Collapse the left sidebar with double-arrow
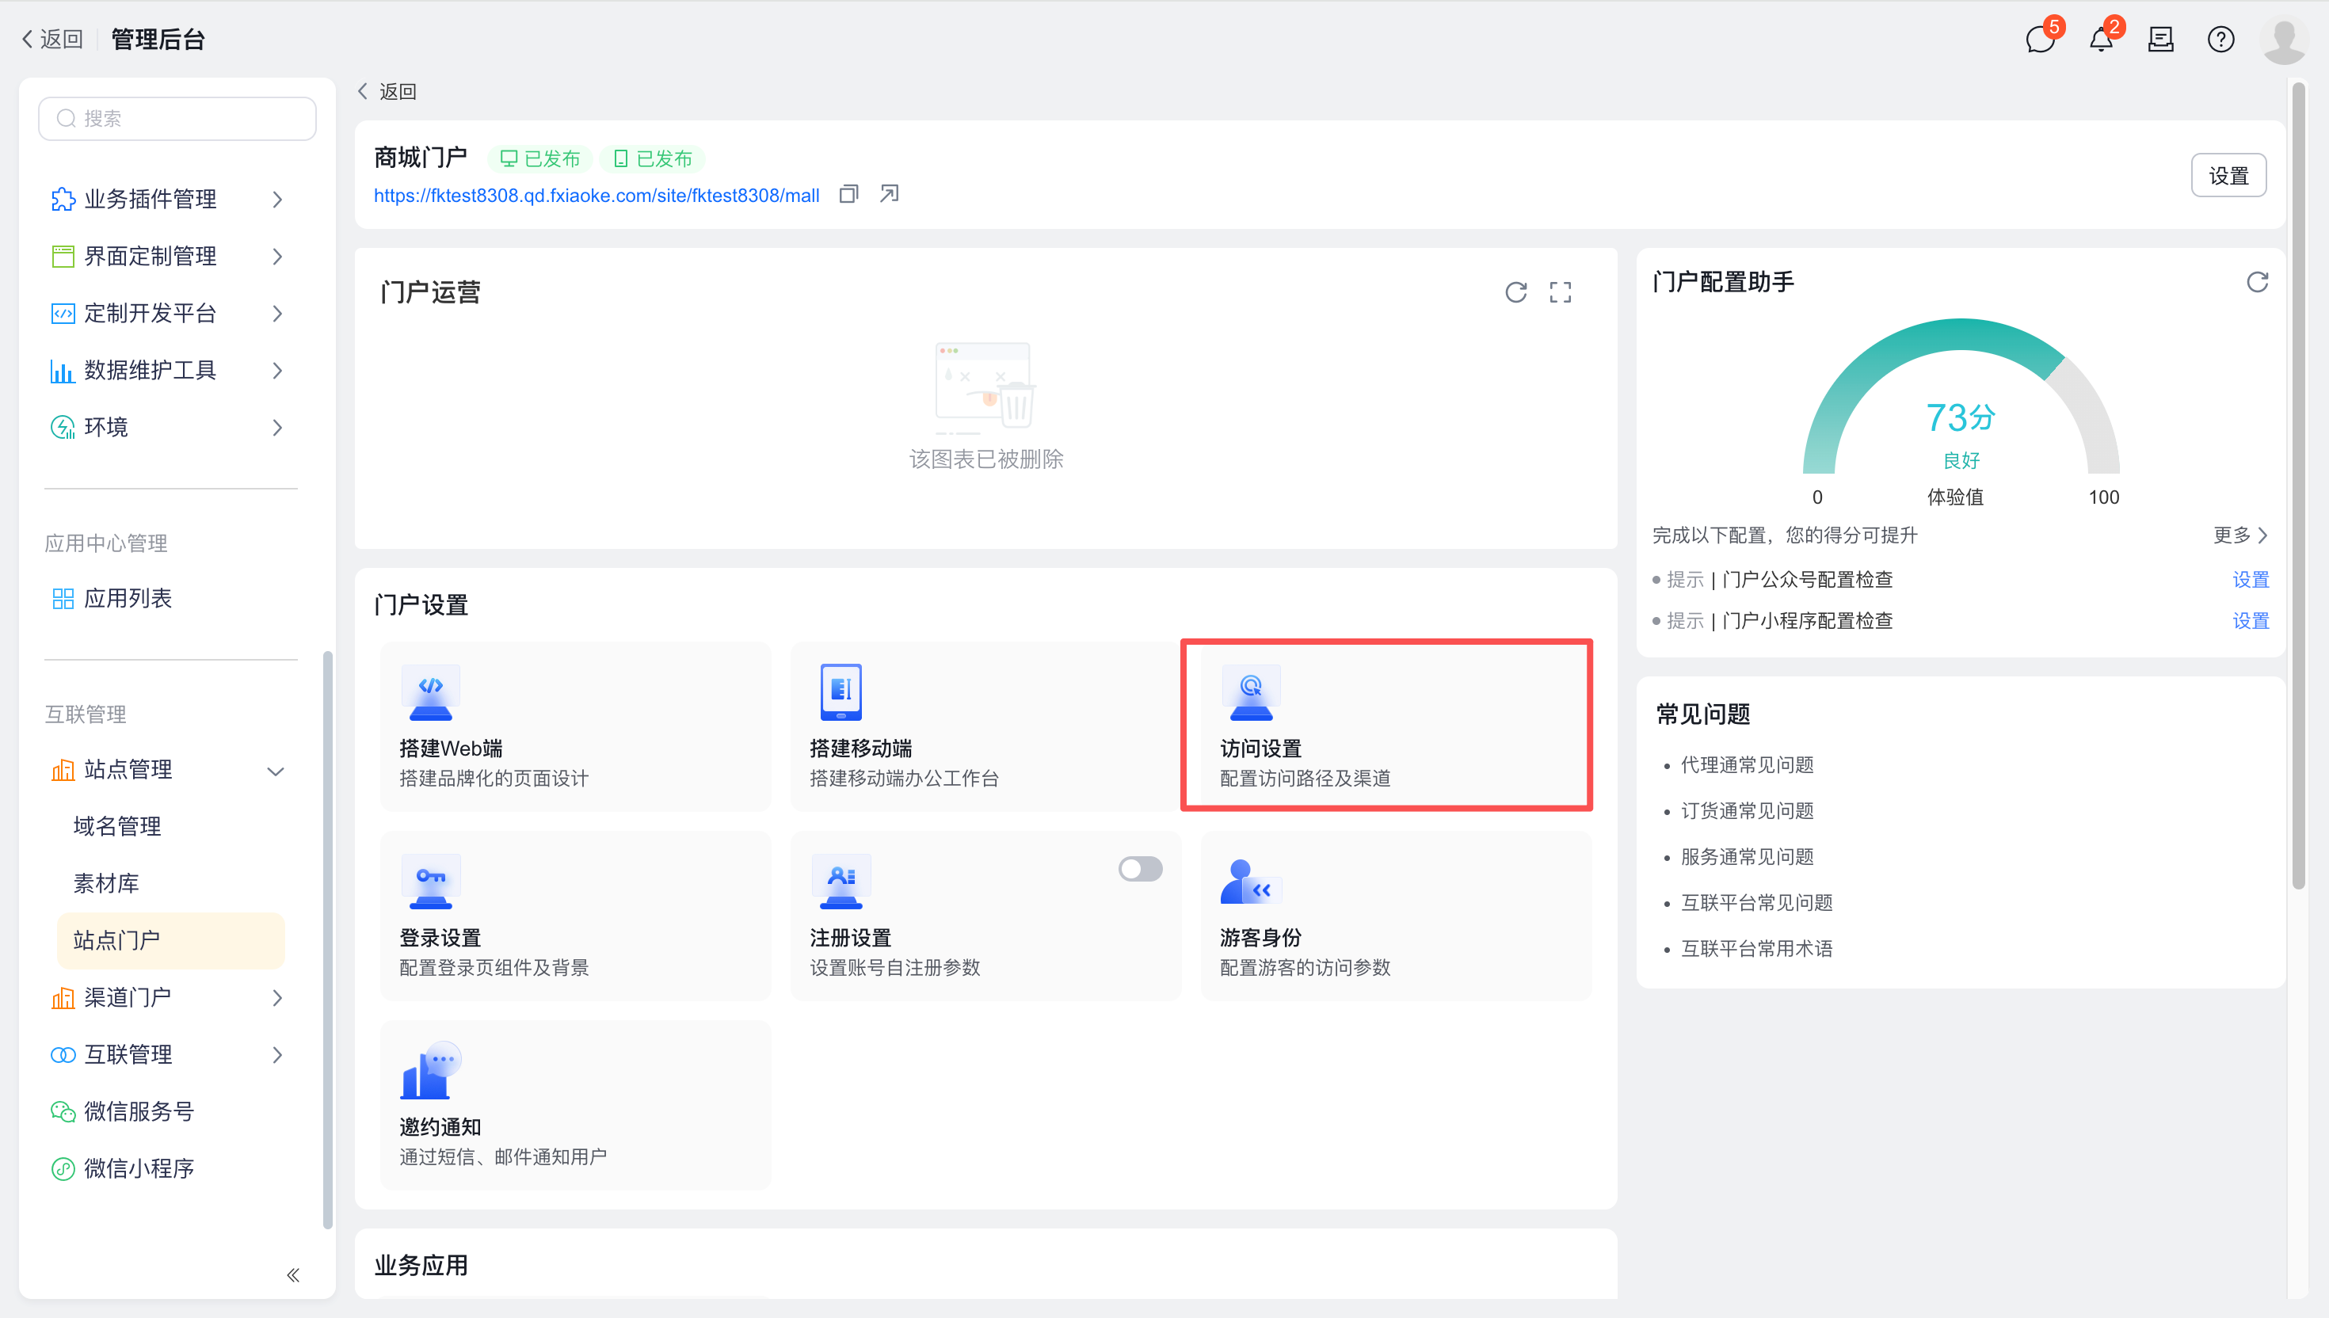The image size is (2329, 1318). (292, 1274)
